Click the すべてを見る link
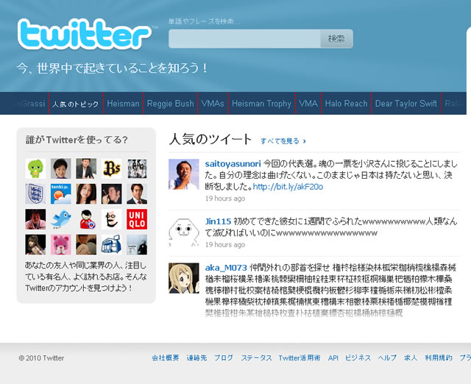Viewport: 471px width, 384px height. (283, 141)
